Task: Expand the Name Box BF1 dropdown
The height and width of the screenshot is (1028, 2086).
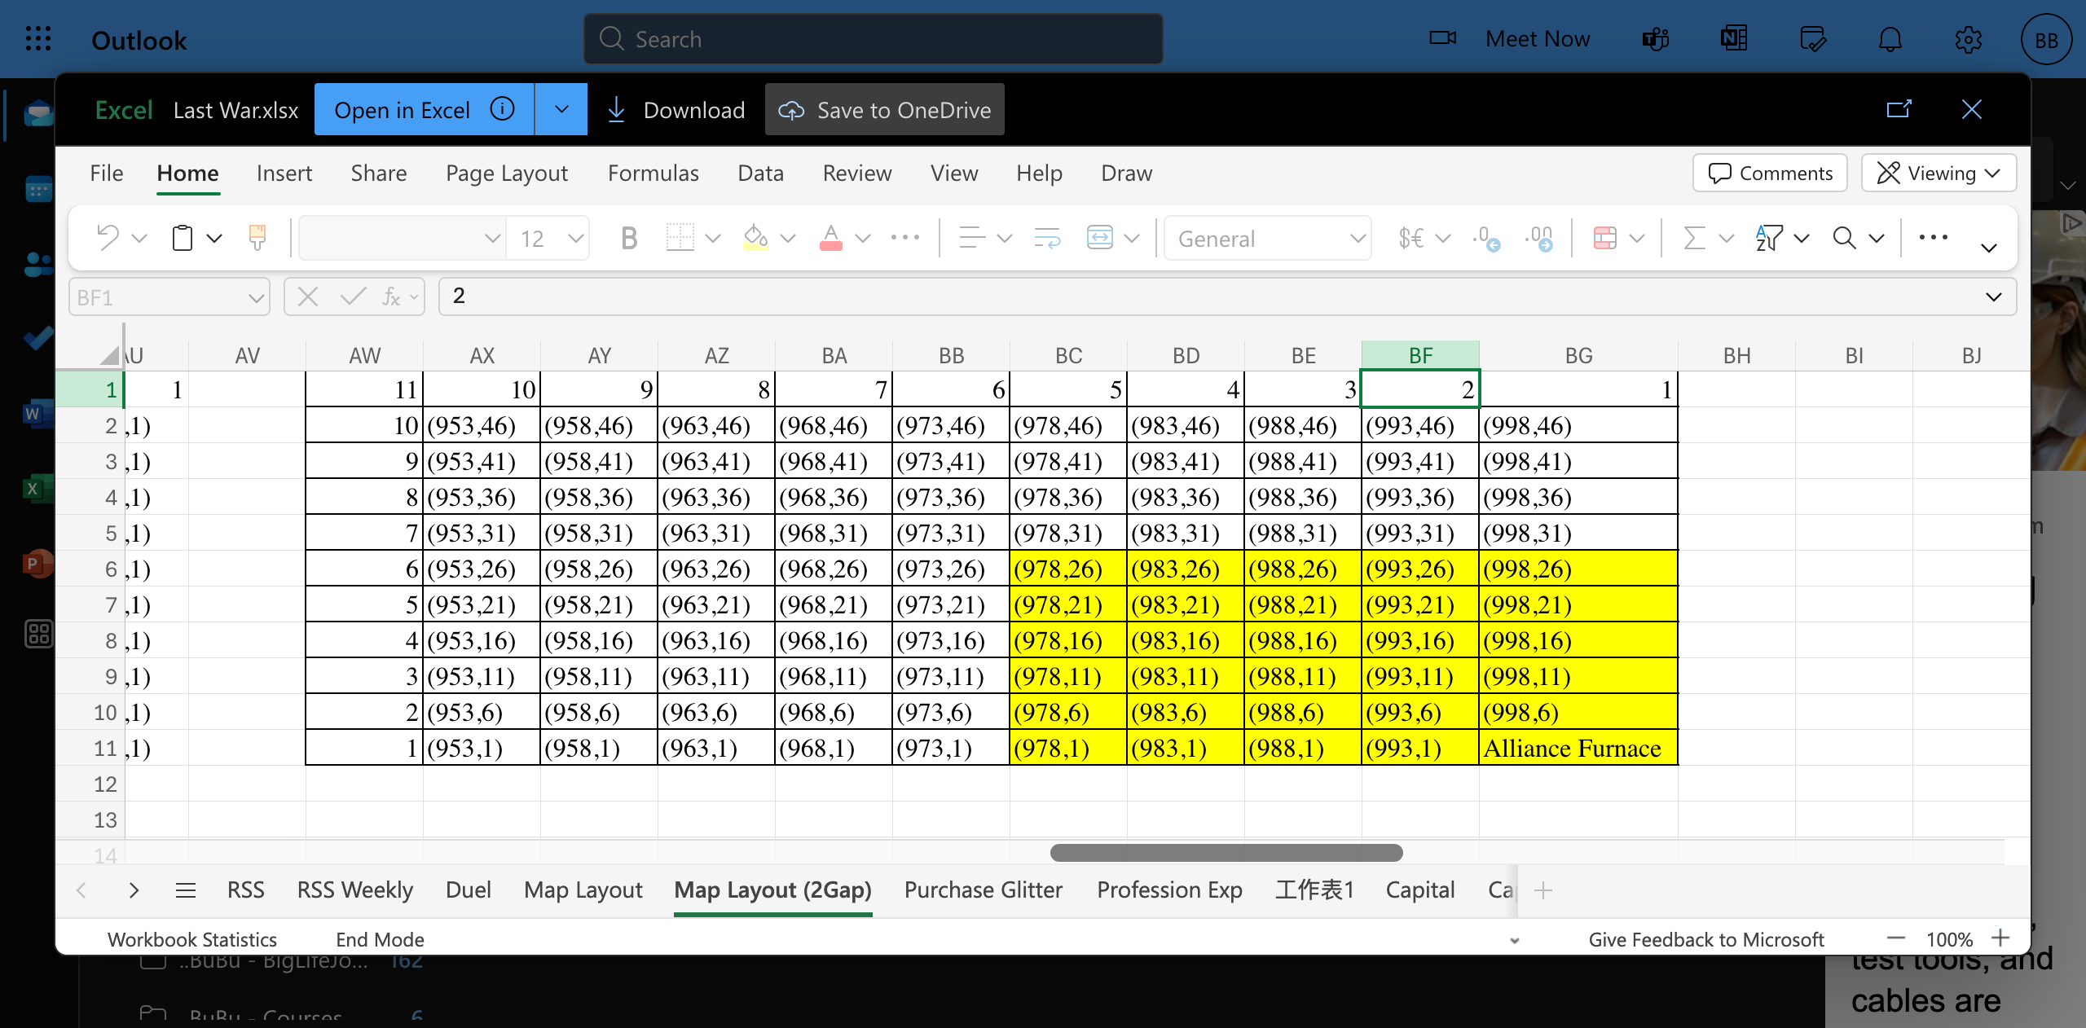Action: [256, 297]
